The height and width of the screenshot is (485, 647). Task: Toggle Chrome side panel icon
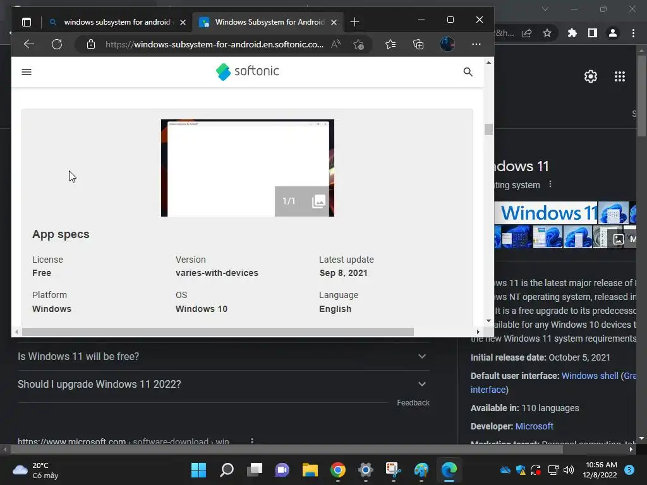pos(593,33)
